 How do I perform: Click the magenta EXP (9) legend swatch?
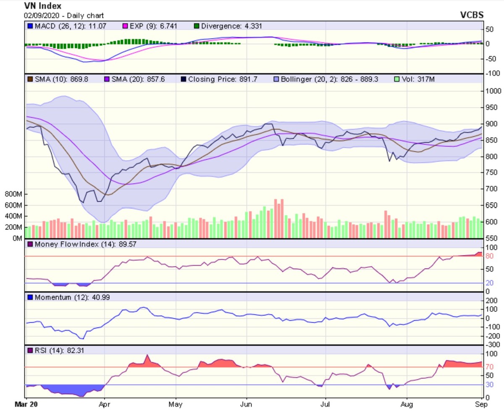coord(125,26)
